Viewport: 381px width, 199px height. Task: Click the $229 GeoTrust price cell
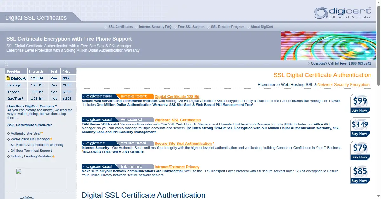pyautogui.click(x=69, y=98)
